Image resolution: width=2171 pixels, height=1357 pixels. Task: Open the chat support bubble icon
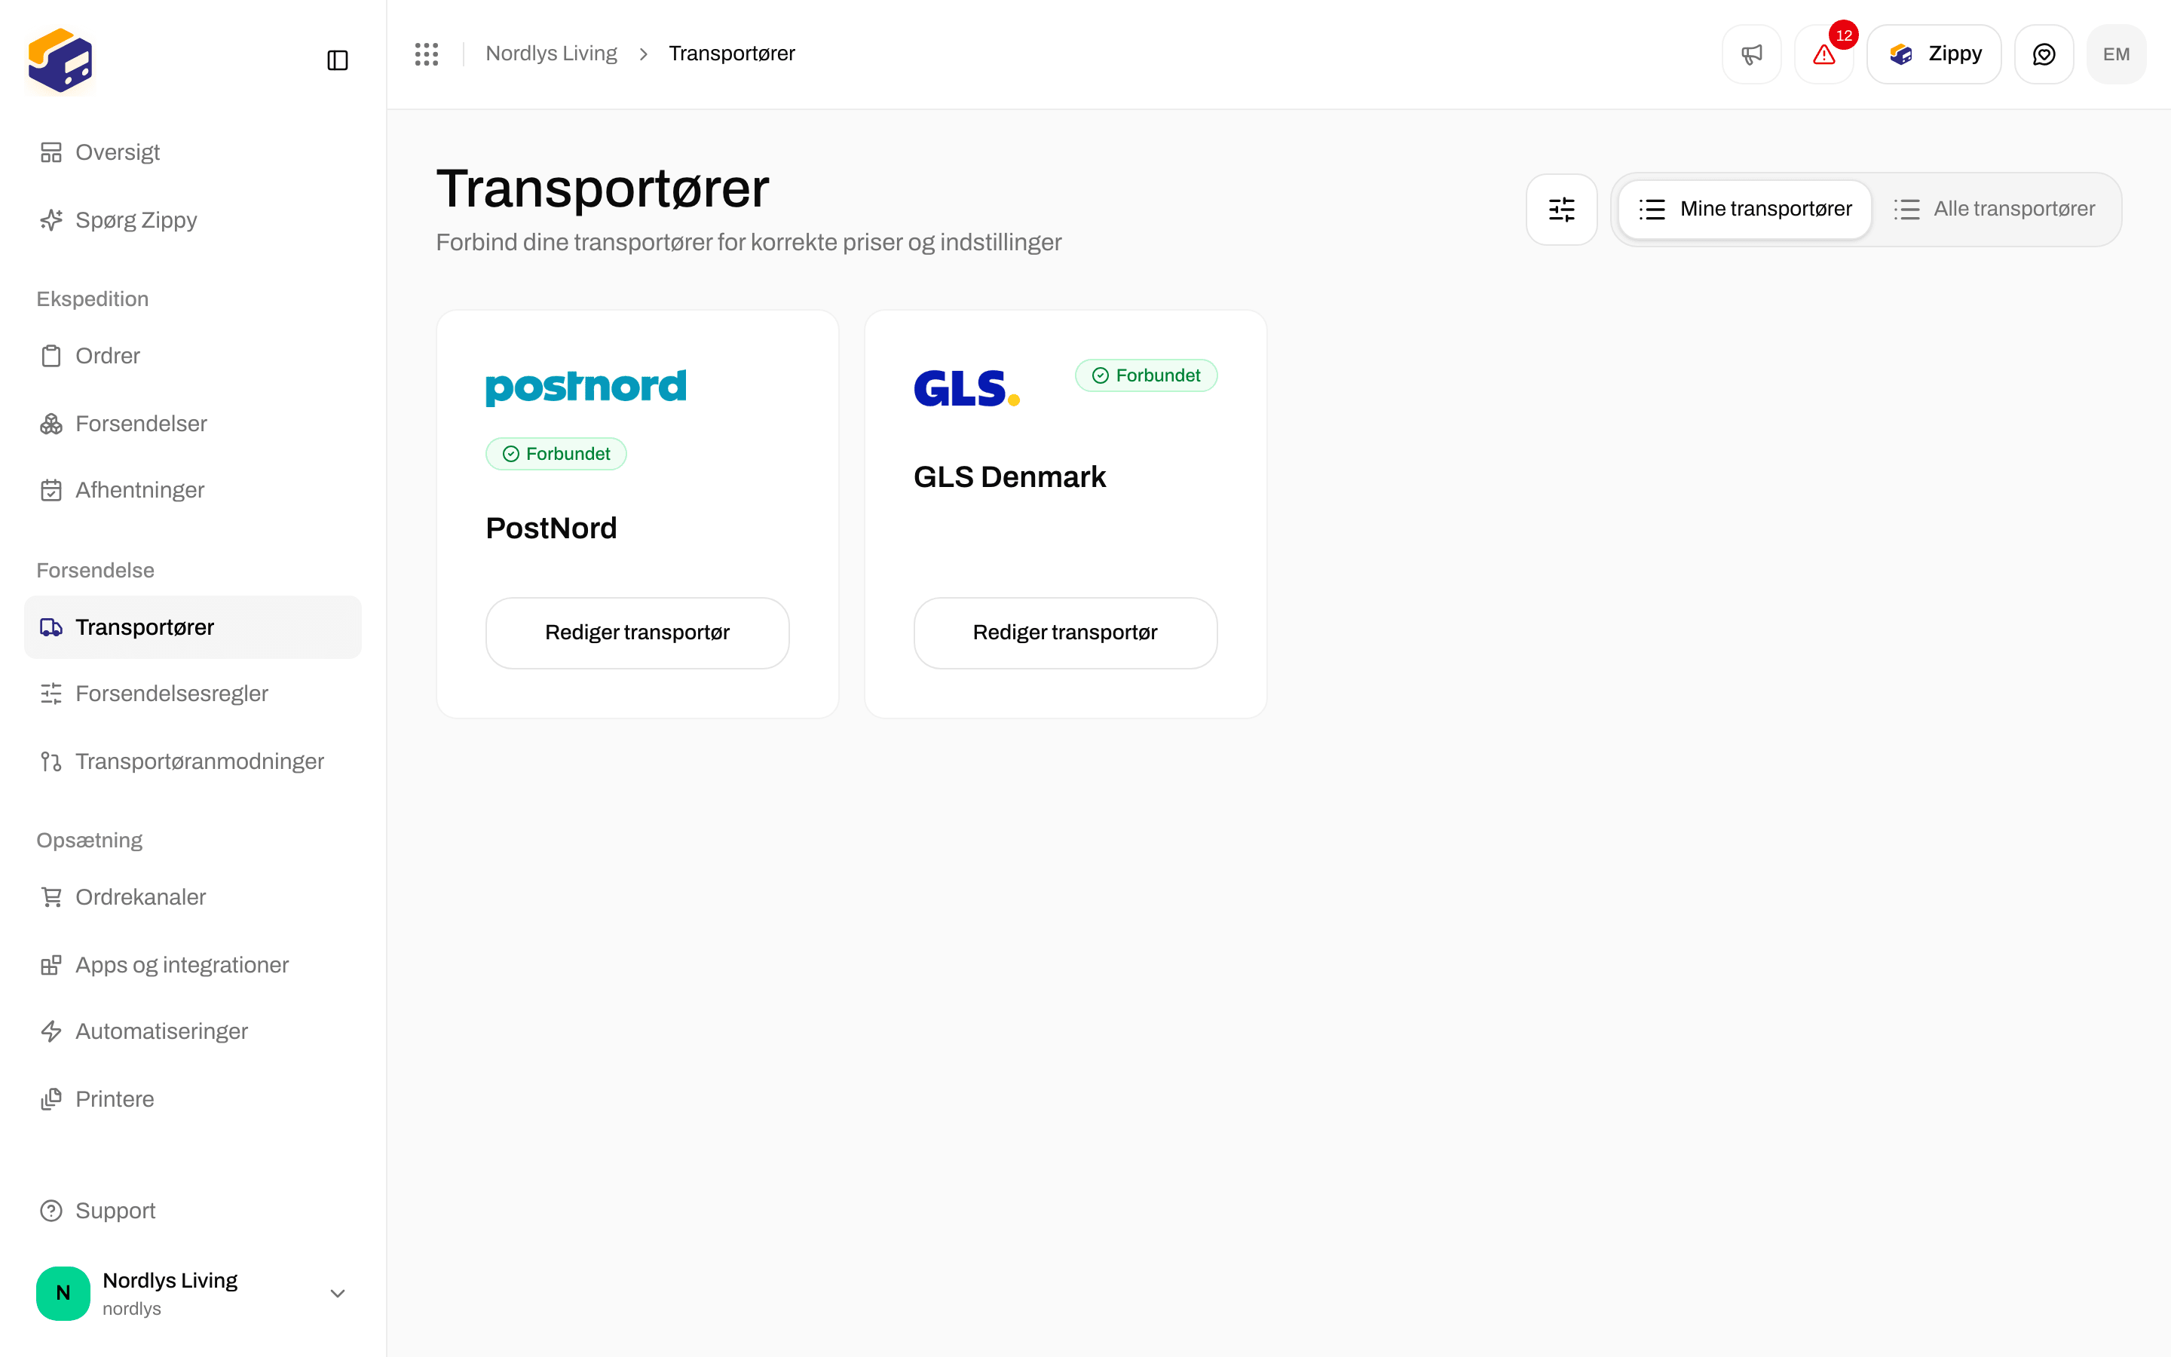click(2044, 54)
